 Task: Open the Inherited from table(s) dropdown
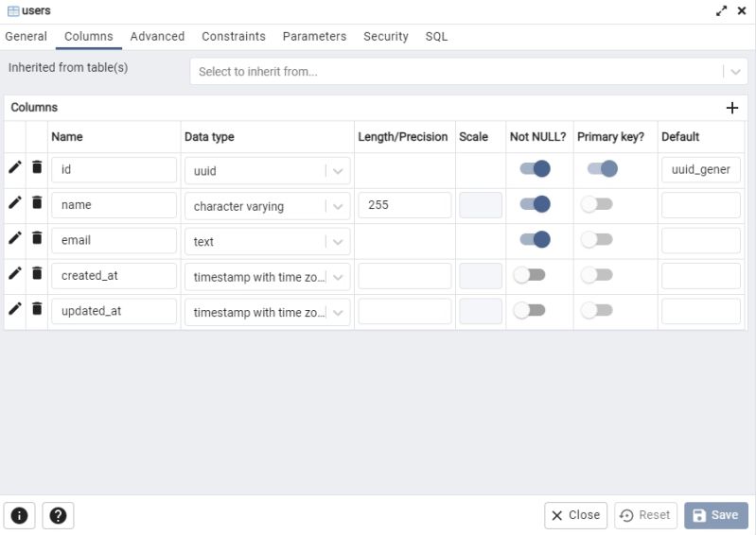click(468, 71)
